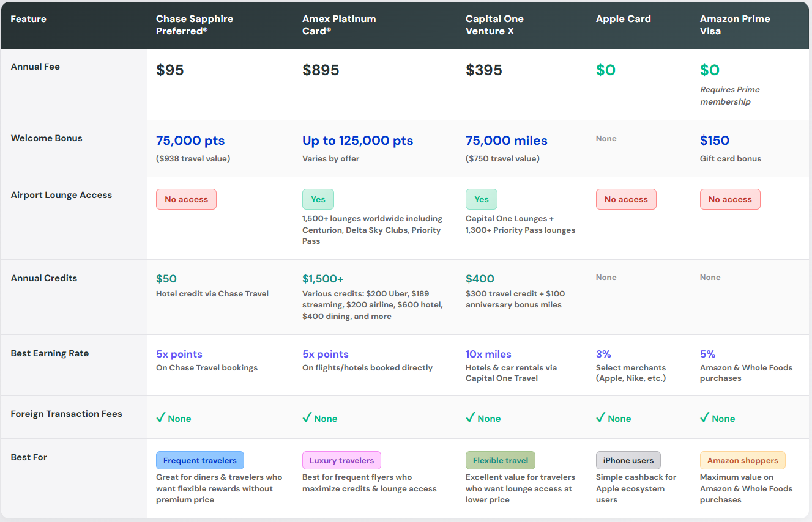The height and width of the screenshot is (522, 812).
Task: Click the 1,500+ lounges worldwide description
Action: 372,230
